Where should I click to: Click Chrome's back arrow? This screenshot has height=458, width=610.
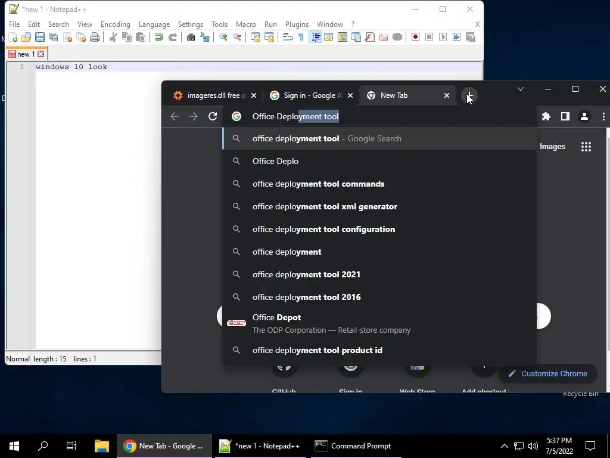tap(175, 116)
